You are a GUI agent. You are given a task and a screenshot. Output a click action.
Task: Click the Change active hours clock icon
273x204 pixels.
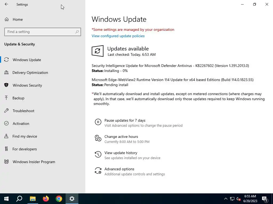tap(98, 138)
